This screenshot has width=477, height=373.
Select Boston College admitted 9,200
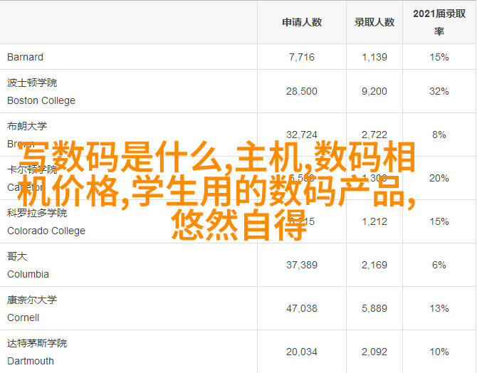click(374, 91)
